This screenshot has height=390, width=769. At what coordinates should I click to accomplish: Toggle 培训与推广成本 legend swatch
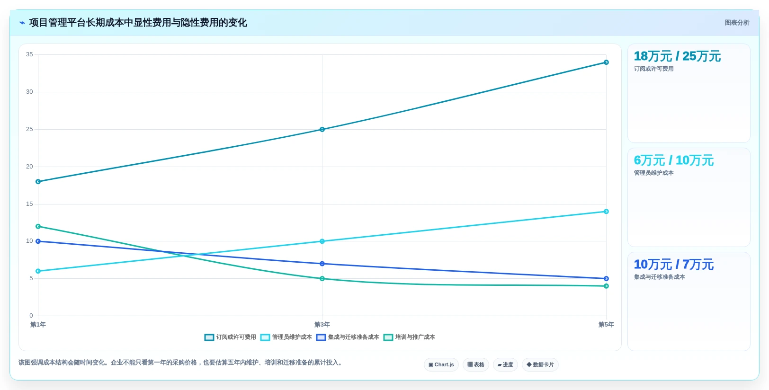coord(388,337)
